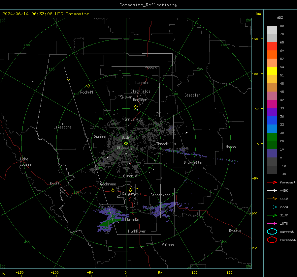This screenshot has width=297, height=277.
Task: Click the 39 dBZ magenta color swatch
Action: (272, 104)
